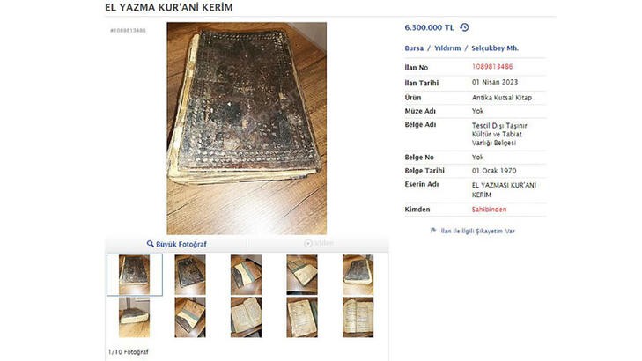The height and width of the screenshot is (361, 642).
Task: Click the Sahibinden seller link
Action: click(489, 210)
